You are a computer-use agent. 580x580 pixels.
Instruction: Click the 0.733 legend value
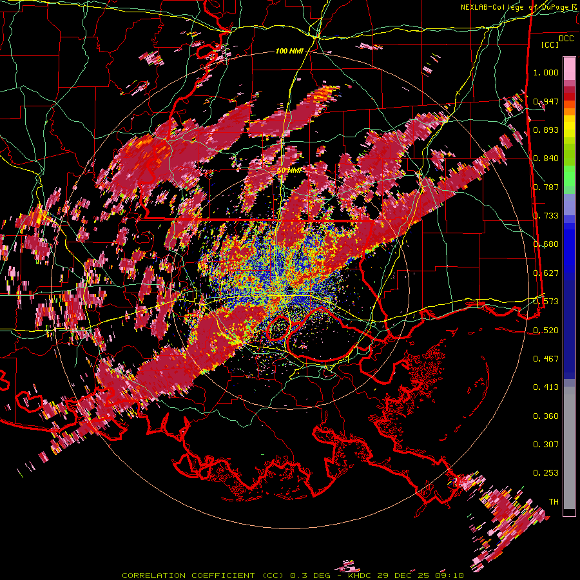[546, 216]
